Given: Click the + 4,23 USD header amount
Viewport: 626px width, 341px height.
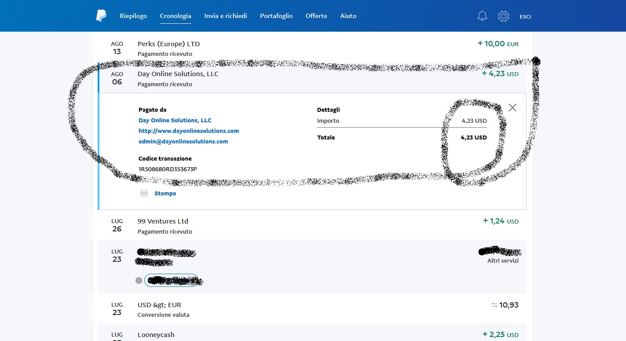Looking at the screenshot, I should (500, 73).
